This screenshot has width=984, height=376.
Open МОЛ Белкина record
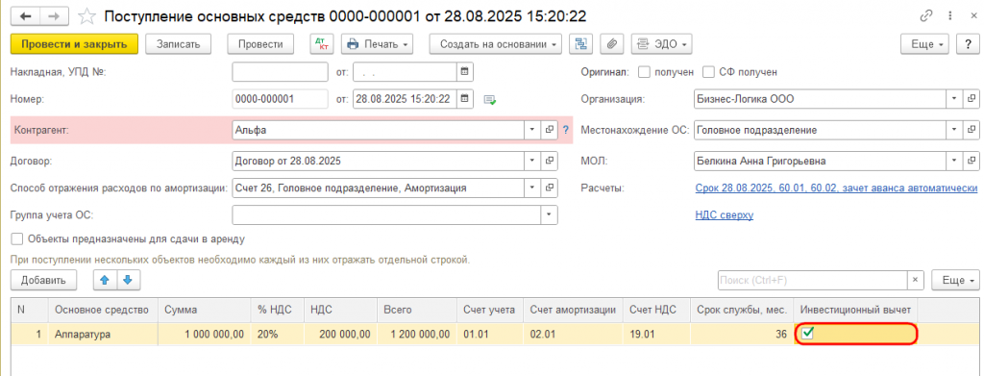click(972, 161)
